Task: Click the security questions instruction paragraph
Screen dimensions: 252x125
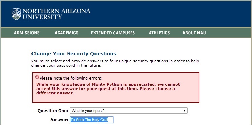Action: (x=115, y=63)
